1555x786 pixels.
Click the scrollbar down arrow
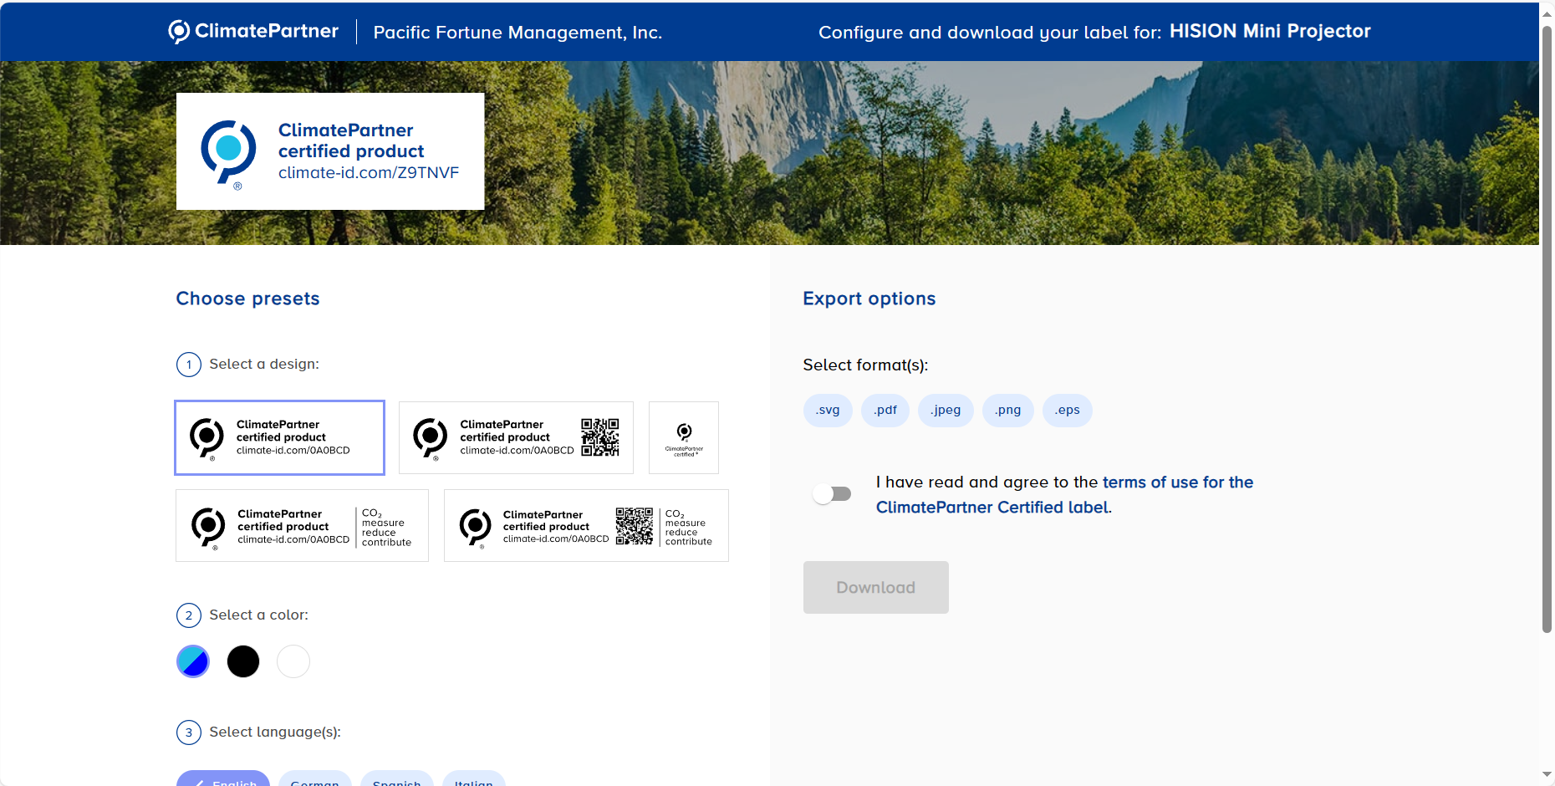click(1547, 774)
